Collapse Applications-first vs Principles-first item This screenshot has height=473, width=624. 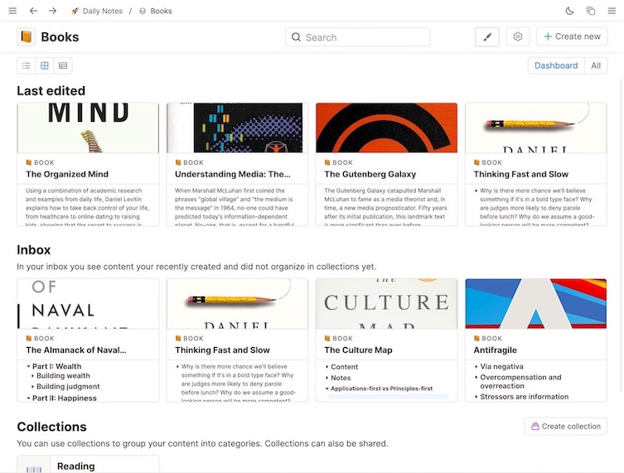[327, 389]
